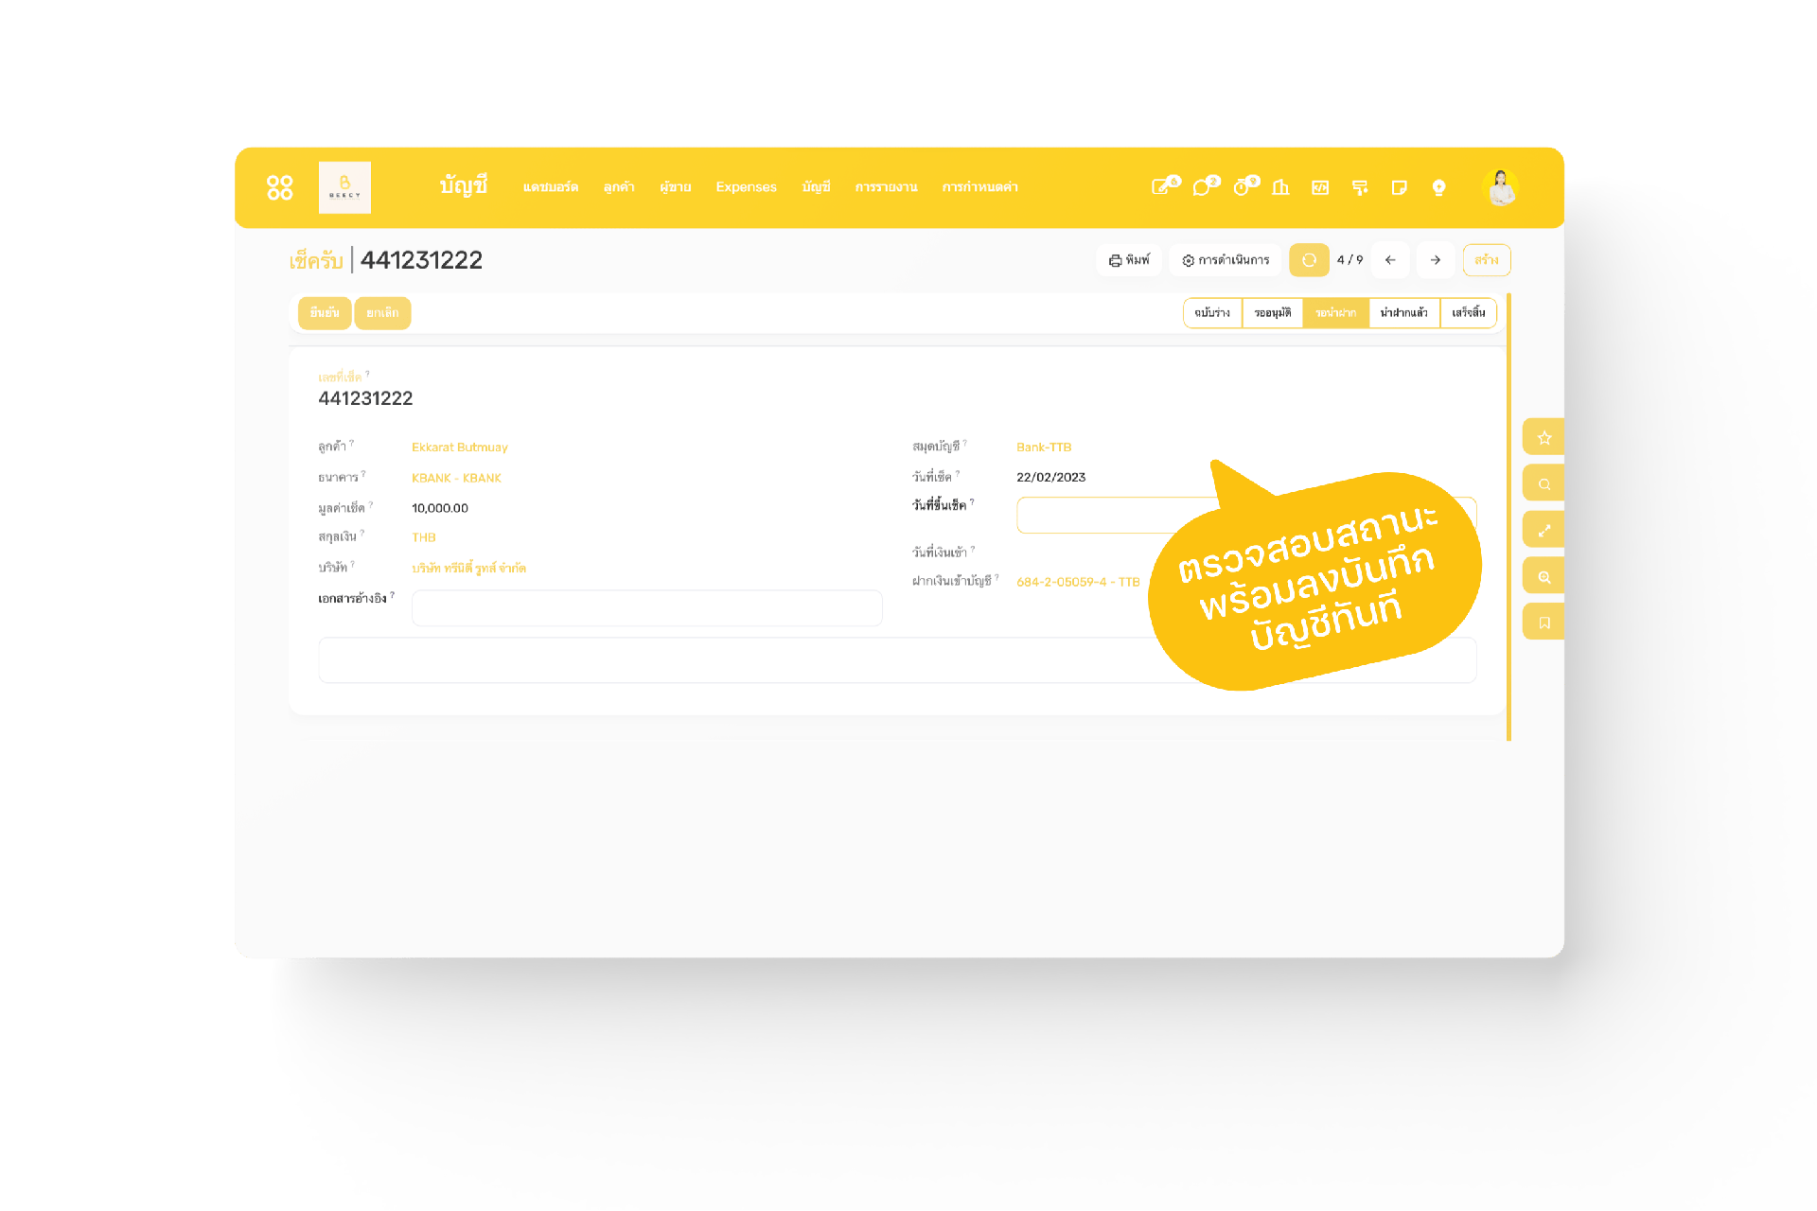Click the THB currency link
The image size is (1817, 1211).
click(x=423, y=537)
